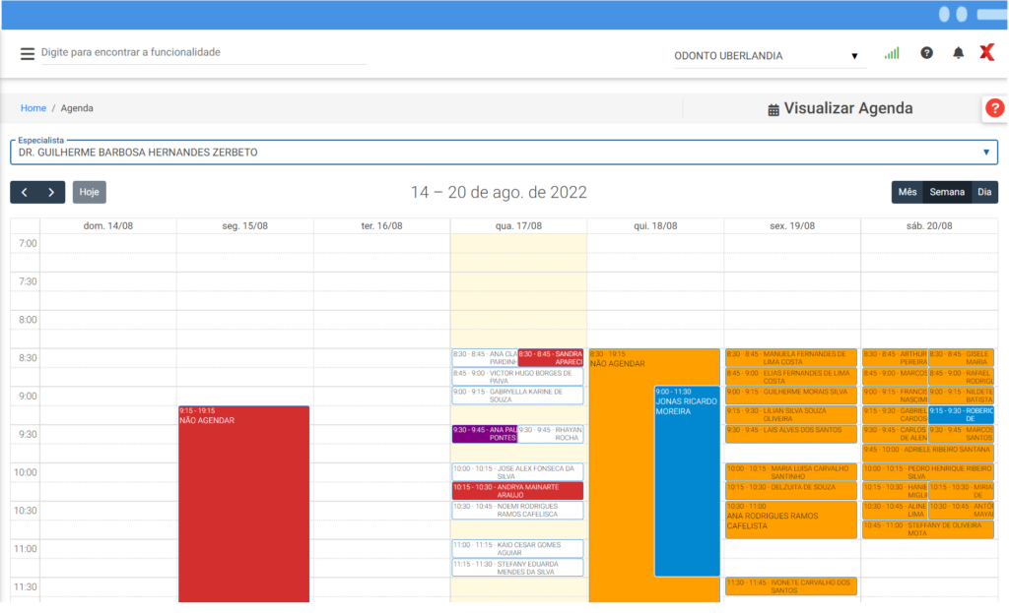Click the Home breadcrumb link
The height and width of the screenshot is (613, 1009).
pos(34,108)
